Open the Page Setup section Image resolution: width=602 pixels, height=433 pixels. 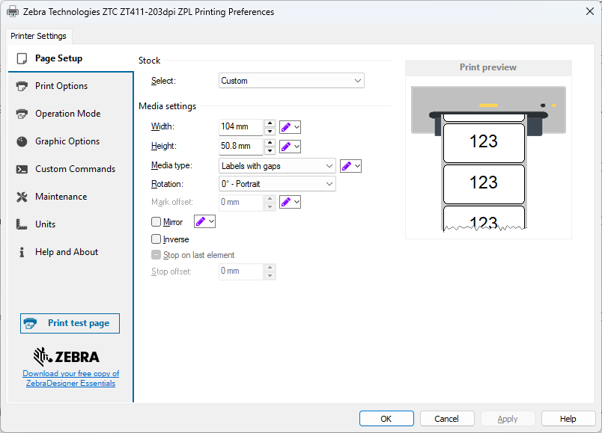click(x=70, y=58)
